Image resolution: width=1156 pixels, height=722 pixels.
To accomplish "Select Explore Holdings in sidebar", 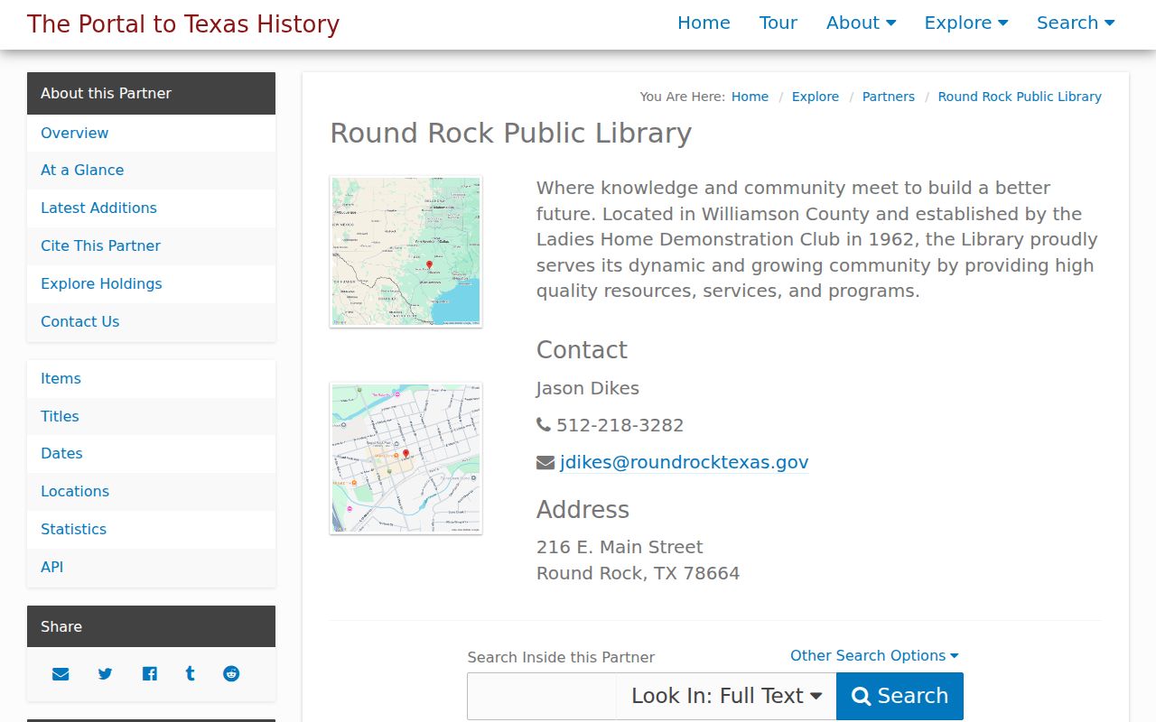I will coord(151,284).
